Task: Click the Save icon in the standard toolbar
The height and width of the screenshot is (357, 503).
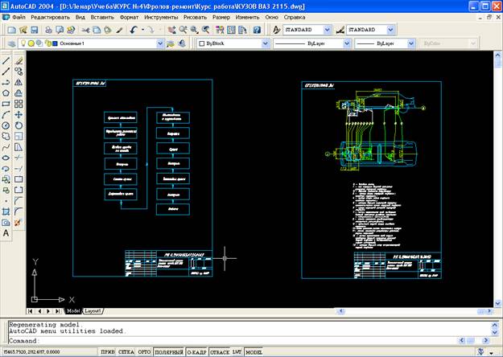Action: point(35,30)
